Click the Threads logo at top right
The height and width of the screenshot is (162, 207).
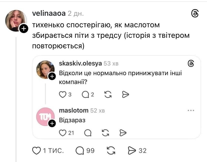click(x=195, y=14)
